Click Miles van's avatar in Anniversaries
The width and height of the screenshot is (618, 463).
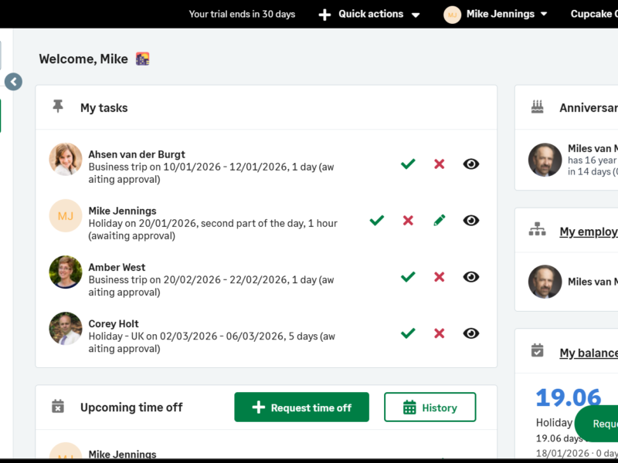[545, 160]
